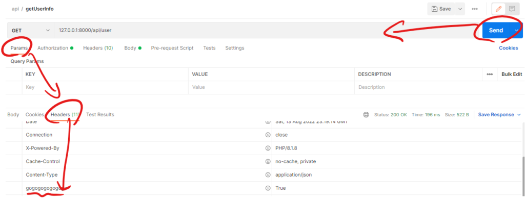The height and width of the screenshot is (199, 525).
Task: Select the close header value
Action: (281, 135)
